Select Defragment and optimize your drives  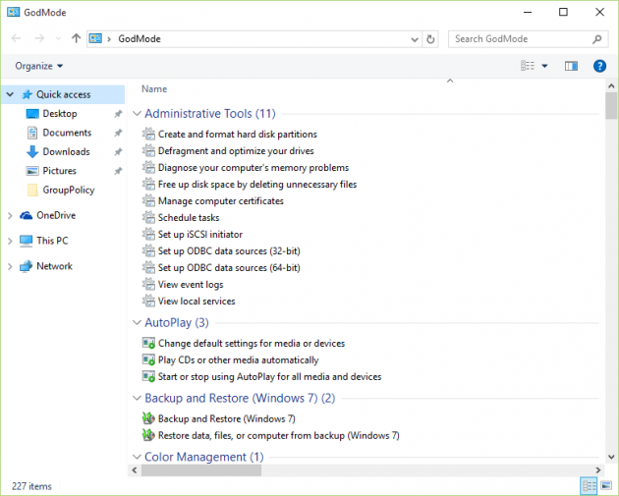[x=236, y=151]
